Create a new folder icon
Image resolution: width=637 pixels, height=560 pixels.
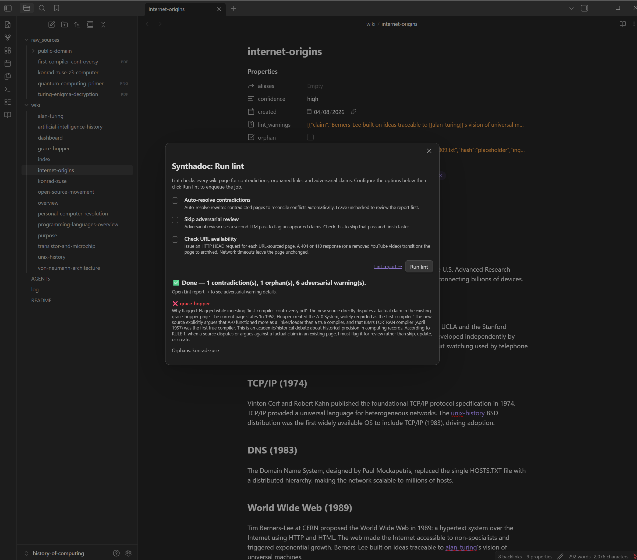tap(65, 25)
